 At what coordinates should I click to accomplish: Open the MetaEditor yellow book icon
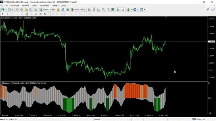pyautogui.click(x=58, y=9)
